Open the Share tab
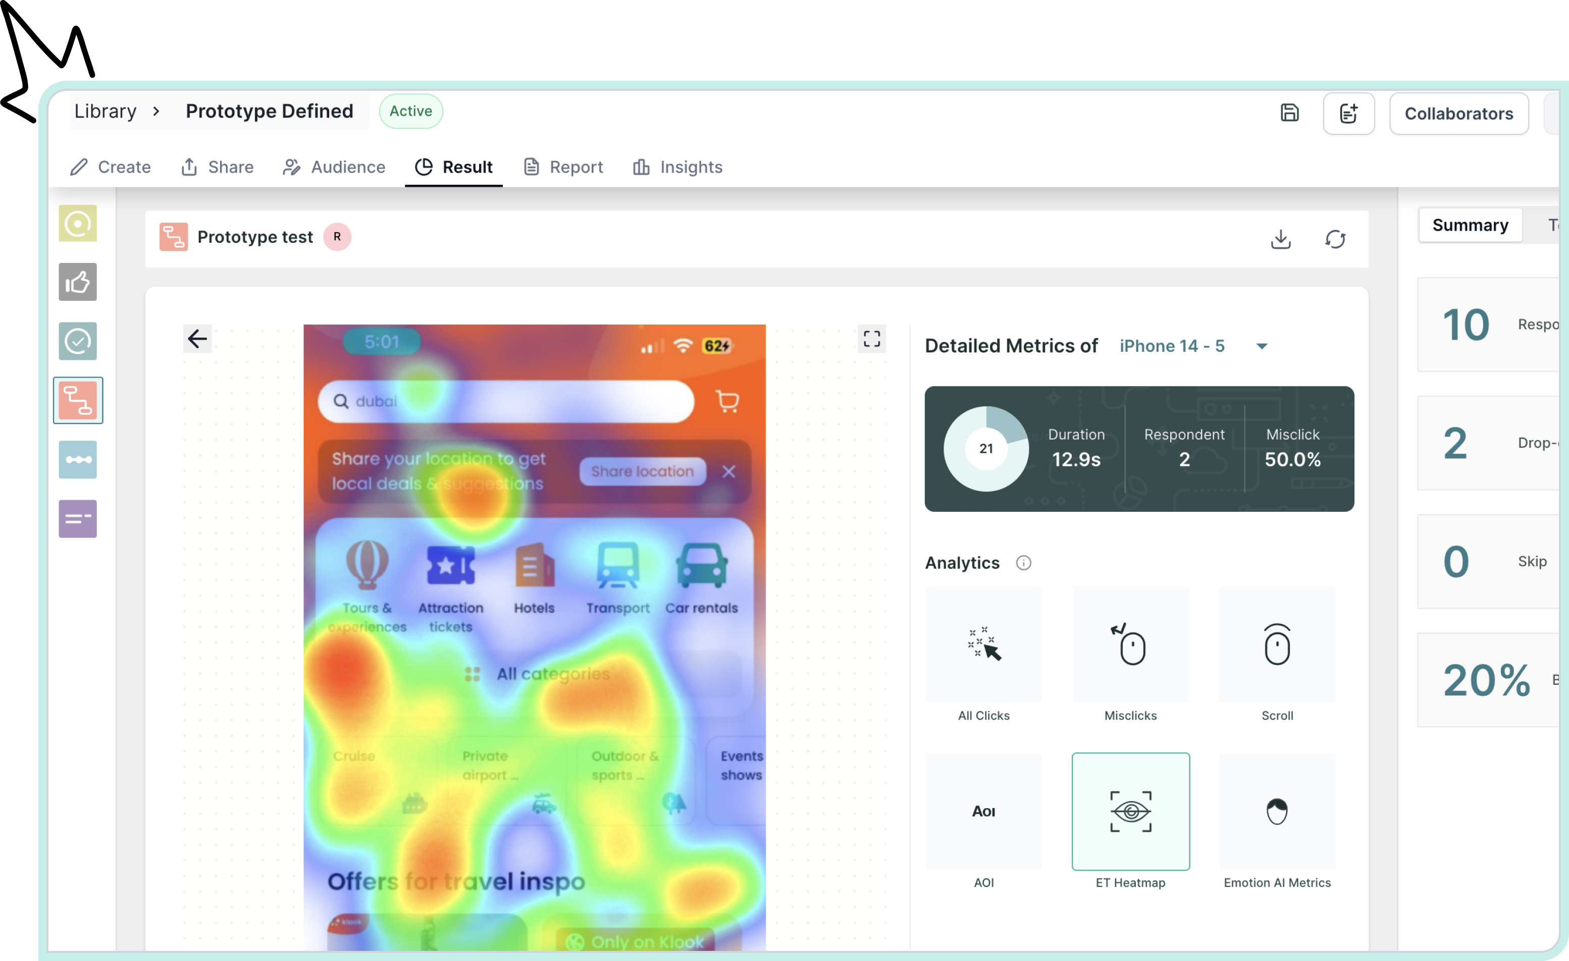 [218, 167]
